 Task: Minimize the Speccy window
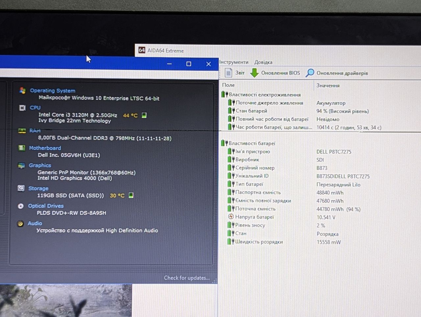click(169, 64)
